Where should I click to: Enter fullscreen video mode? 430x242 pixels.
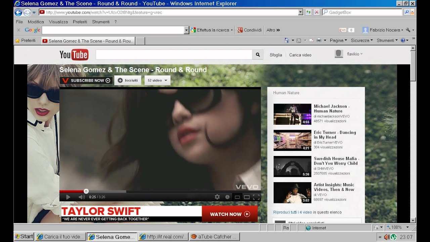click(256, 197)
